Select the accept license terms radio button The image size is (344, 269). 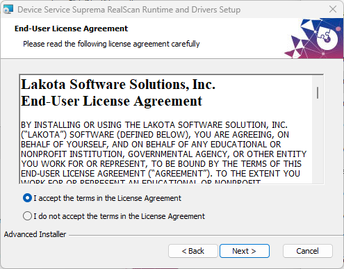27,198
